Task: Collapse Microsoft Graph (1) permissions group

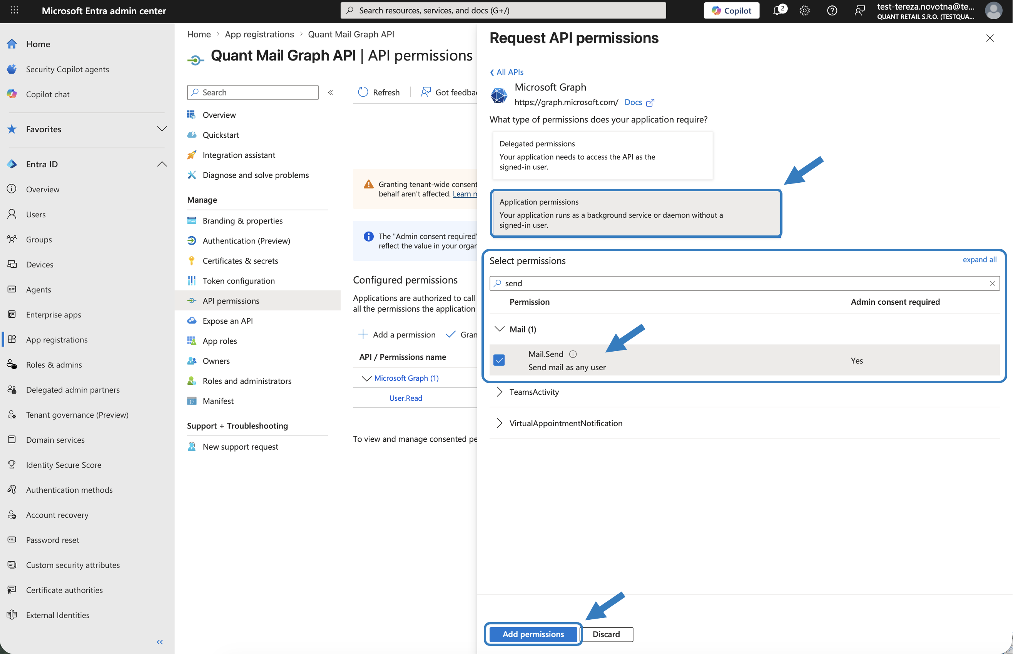Action: click(x=366, y=378)
